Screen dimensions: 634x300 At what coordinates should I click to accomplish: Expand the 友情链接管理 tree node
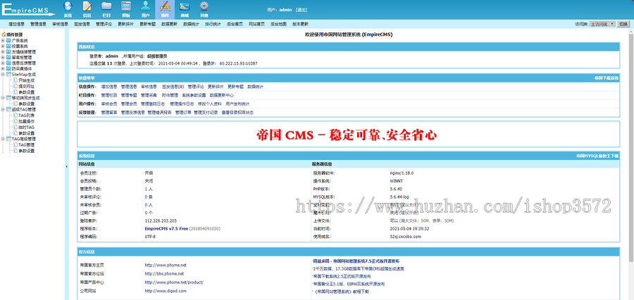pos(4,51)
